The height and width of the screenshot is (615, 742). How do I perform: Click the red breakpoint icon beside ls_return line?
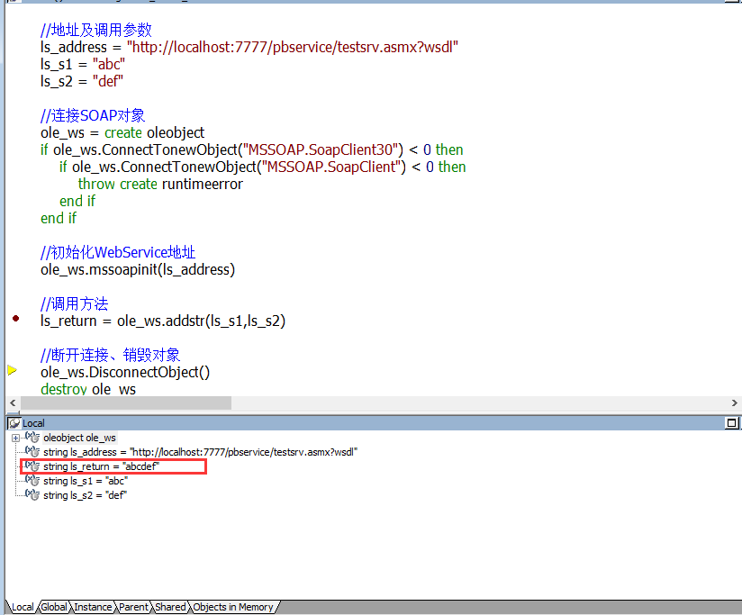(14, 318)
